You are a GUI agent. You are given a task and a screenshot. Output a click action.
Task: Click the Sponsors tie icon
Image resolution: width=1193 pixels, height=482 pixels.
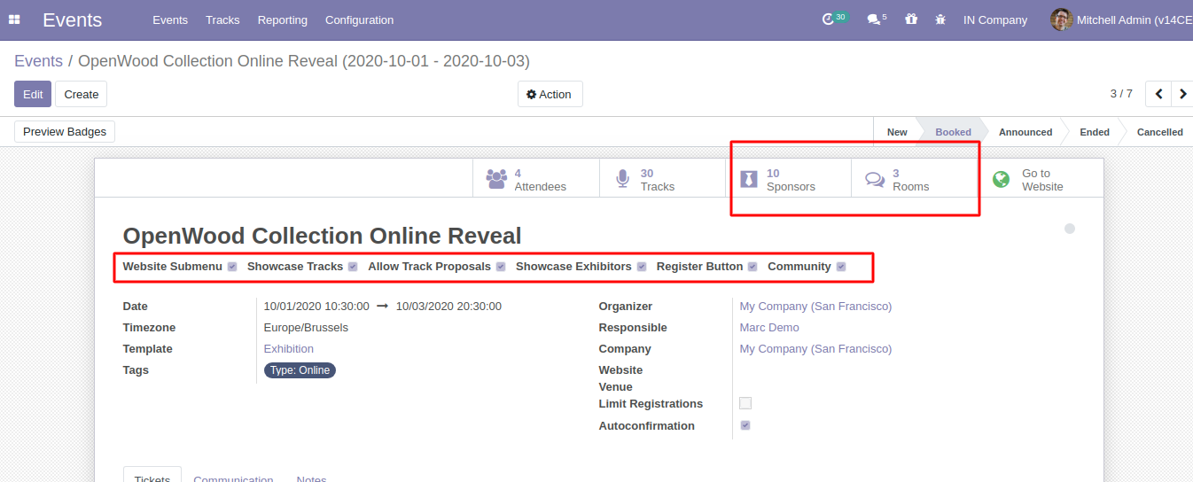pos(749,180)
